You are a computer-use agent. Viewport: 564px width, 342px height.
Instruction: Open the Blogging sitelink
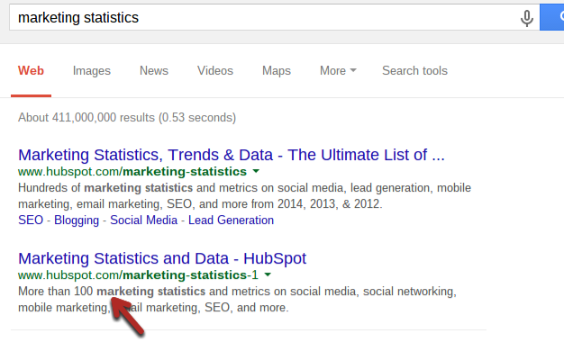coord(77,220)
